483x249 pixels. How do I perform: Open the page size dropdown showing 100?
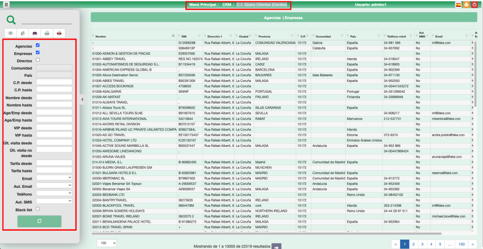pyautogui.click(x=107, y=243)
